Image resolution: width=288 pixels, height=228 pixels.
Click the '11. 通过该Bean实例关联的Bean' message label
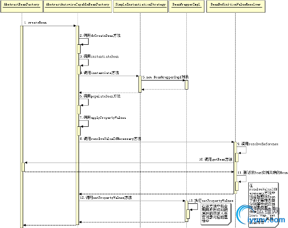tap(262, 173)
